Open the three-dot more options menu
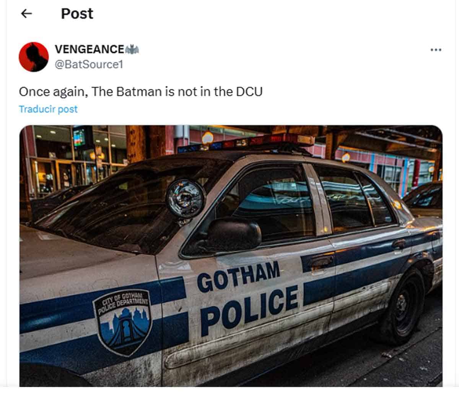The width and height of the screenshot is (459, 397). click(436, 50)
